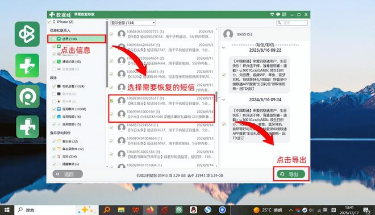
Task: Open the desktop app with the knotted play-triangle logo
Action: coord(27,34)
